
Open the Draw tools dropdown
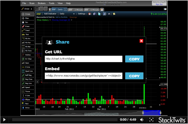27,9
